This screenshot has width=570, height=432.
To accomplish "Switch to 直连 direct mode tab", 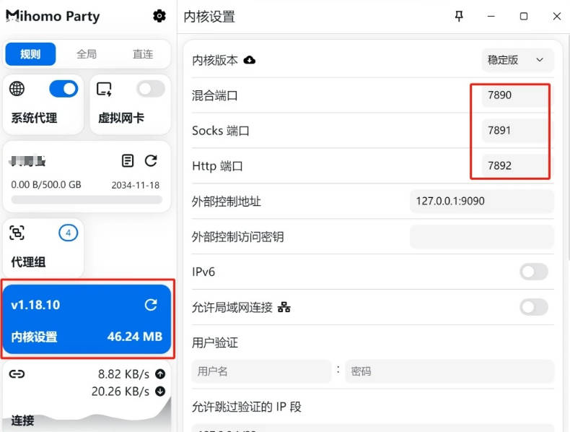I will (143, 54).
